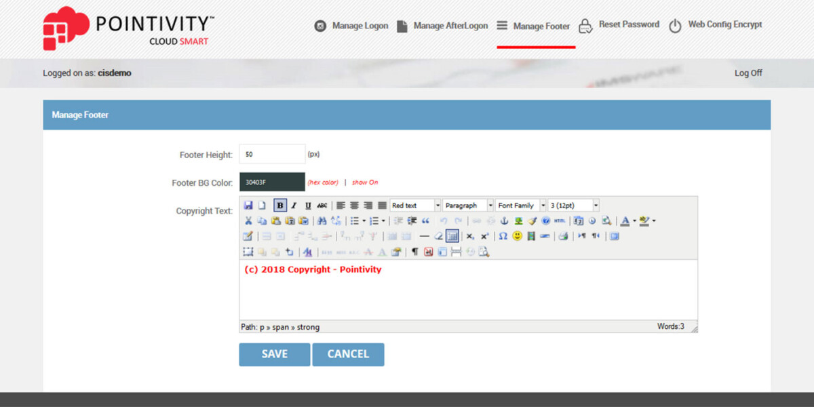Go to Manage Logon tab
Image resolution: width=814 pixels, height=407 pixels.
tap(351, 26)
